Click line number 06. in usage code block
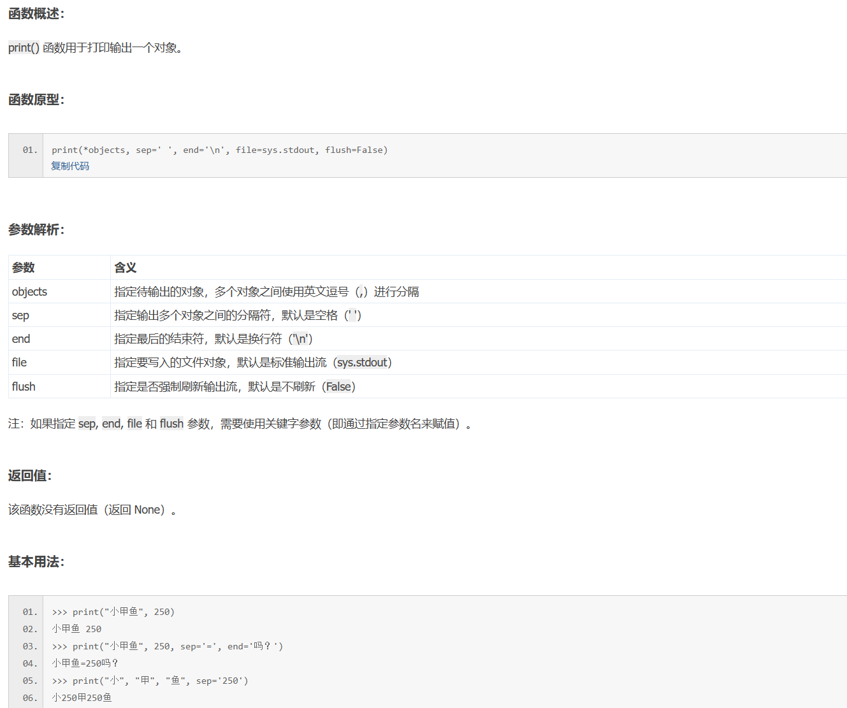Viewport: 847px width, 708px height. tap(30, 698)
